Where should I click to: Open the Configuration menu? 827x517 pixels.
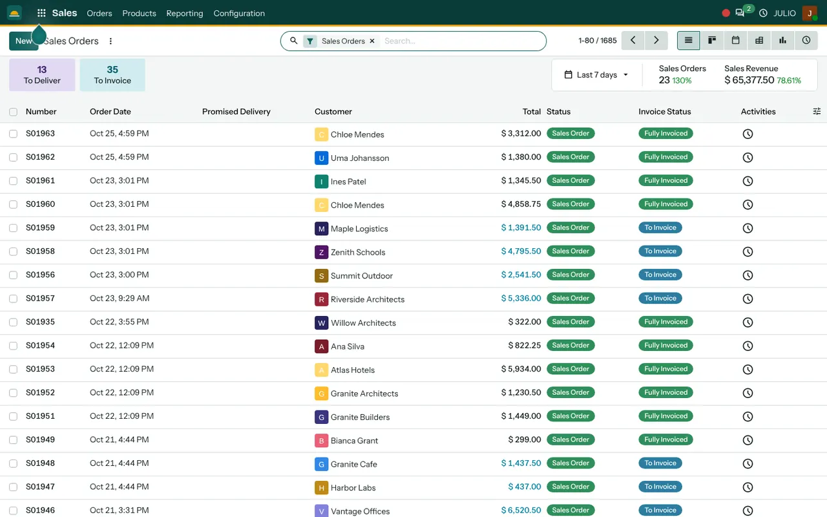click(239, 13)
